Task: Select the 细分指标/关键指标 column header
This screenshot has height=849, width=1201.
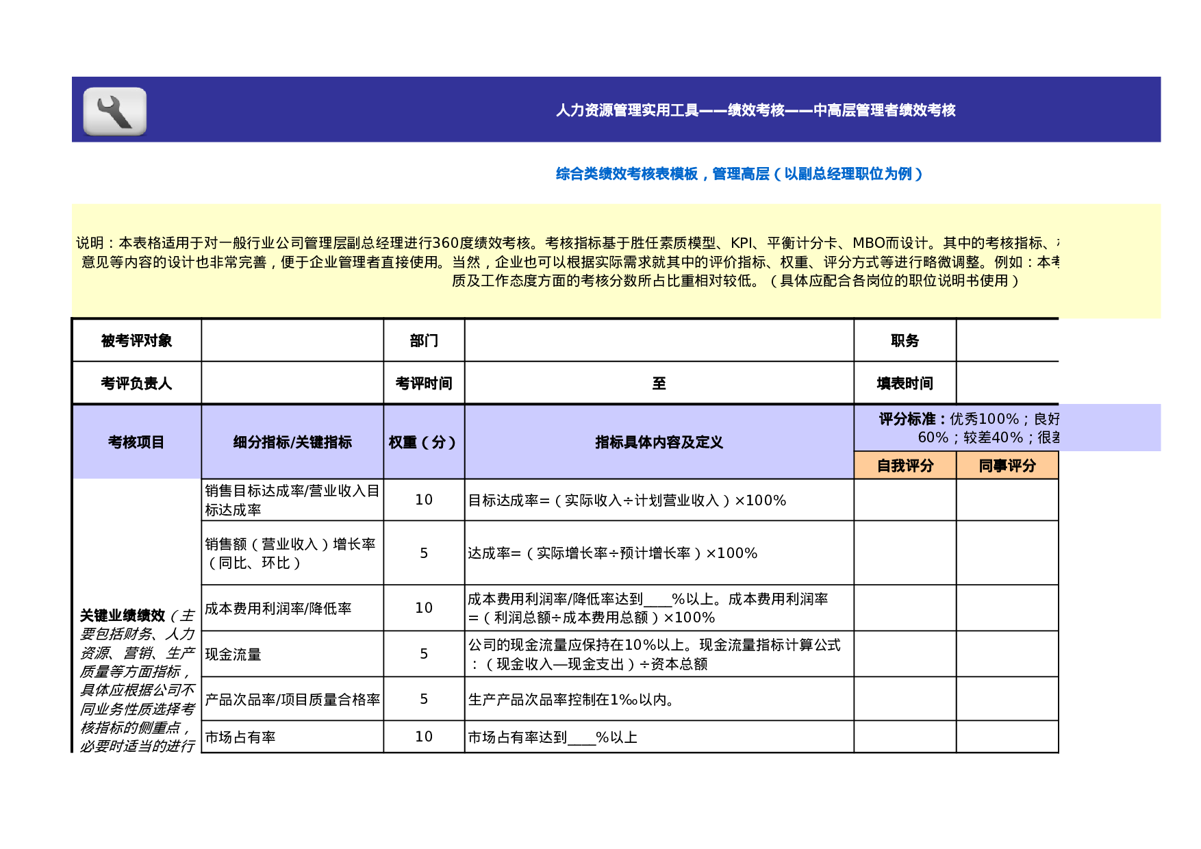Action: point(292,442)
